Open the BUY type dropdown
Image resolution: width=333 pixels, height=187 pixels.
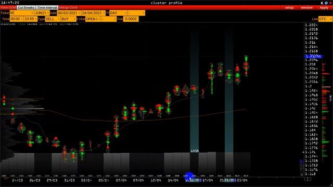point(68,19)
